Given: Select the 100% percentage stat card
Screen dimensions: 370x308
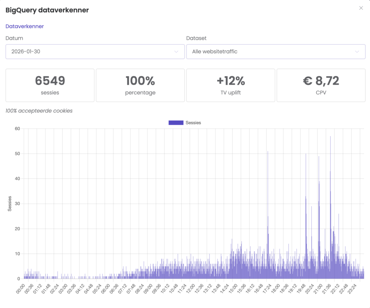Looking at the screenshot, I should (140, 85).
